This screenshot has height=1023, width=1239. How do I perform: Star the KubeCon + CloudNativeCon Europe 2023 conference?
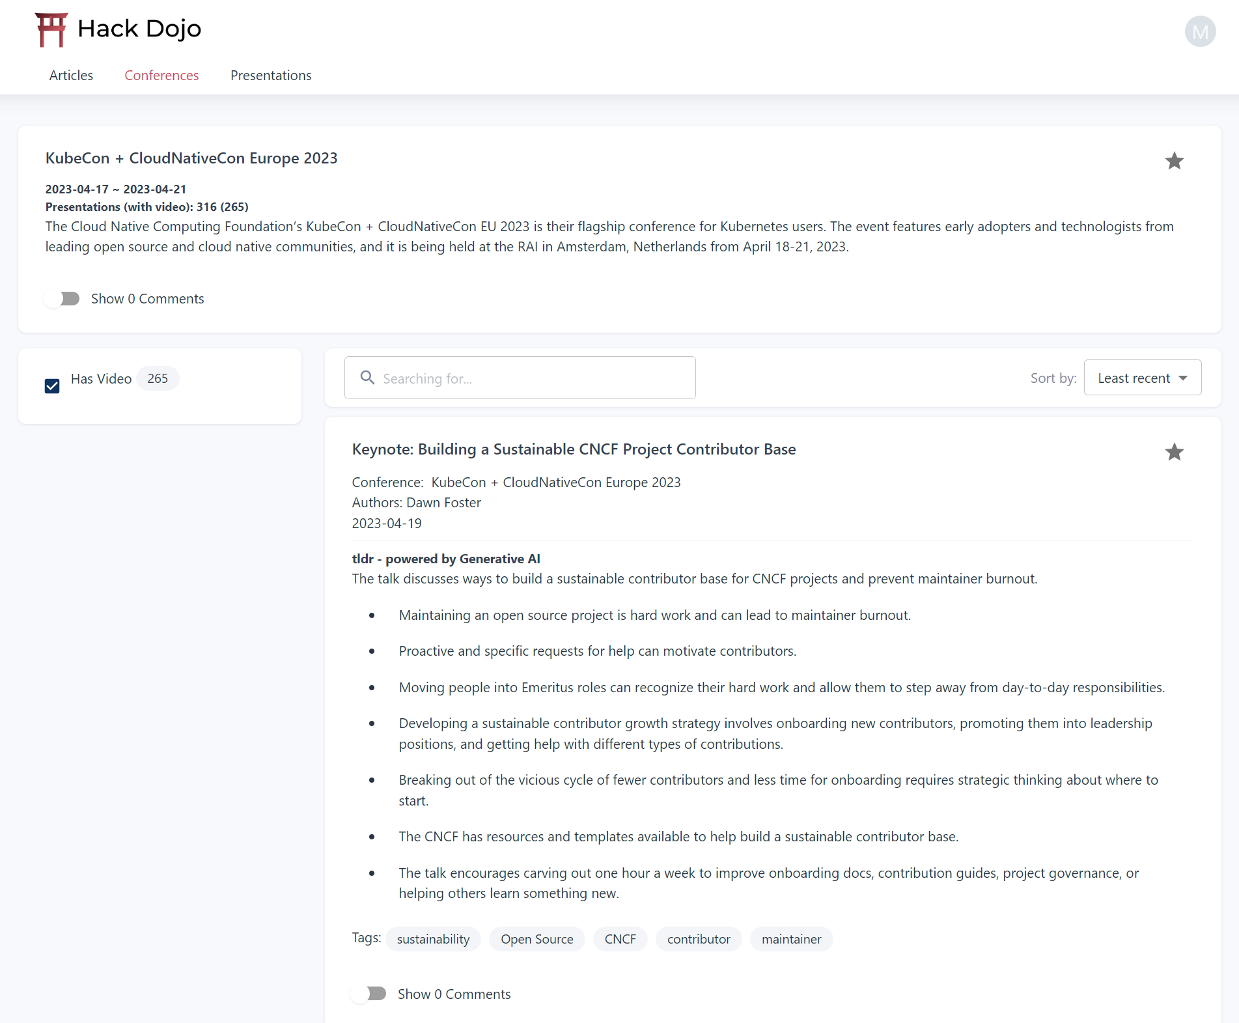click(1174, 161)
